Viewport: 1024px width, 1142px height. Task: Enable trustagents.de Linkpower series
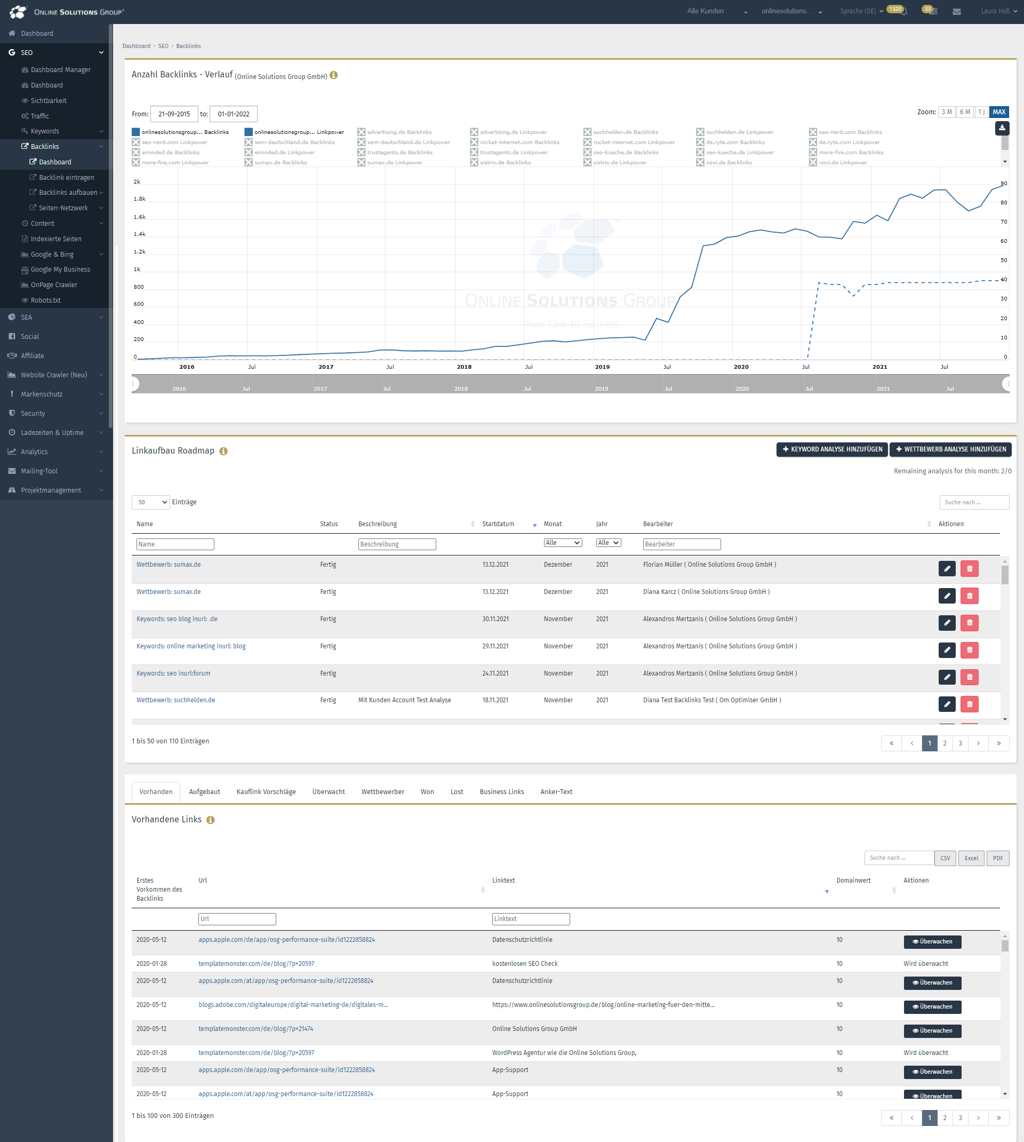click(x=509, y=152)
